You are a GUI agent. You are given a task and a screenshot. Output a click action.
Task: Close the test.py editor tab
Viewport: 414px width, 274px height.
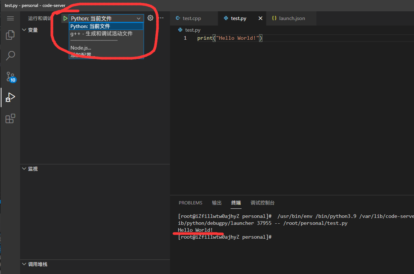tap(260, 18)
